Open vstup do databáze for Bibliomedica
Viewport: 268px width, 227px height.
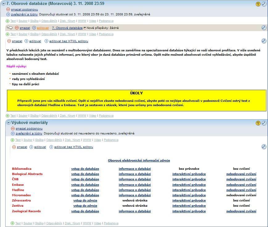point(85,169)
